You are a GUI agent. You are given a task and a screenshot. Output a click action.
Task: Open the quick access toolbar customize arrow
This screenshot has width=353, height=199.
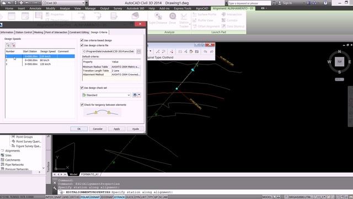[87, 3]
